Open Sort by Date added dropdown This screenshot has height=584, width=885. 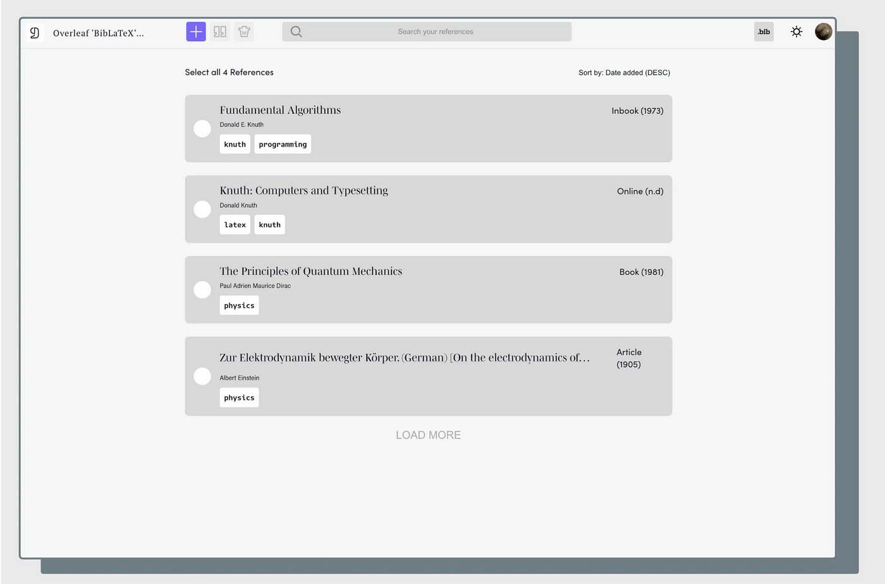624,73
